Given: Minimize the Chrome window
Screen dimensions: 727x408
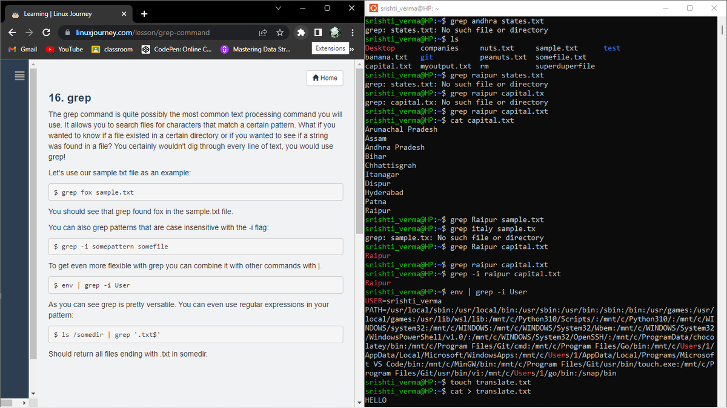Looking at the screenshot, I should (303, 8).
